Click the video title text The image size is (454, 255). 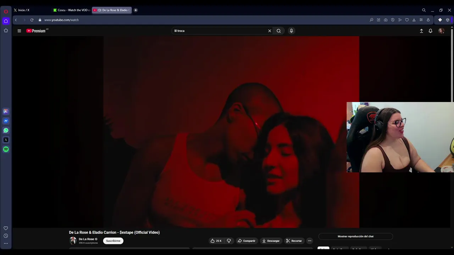pyautogui.click(x=114, y=232)
